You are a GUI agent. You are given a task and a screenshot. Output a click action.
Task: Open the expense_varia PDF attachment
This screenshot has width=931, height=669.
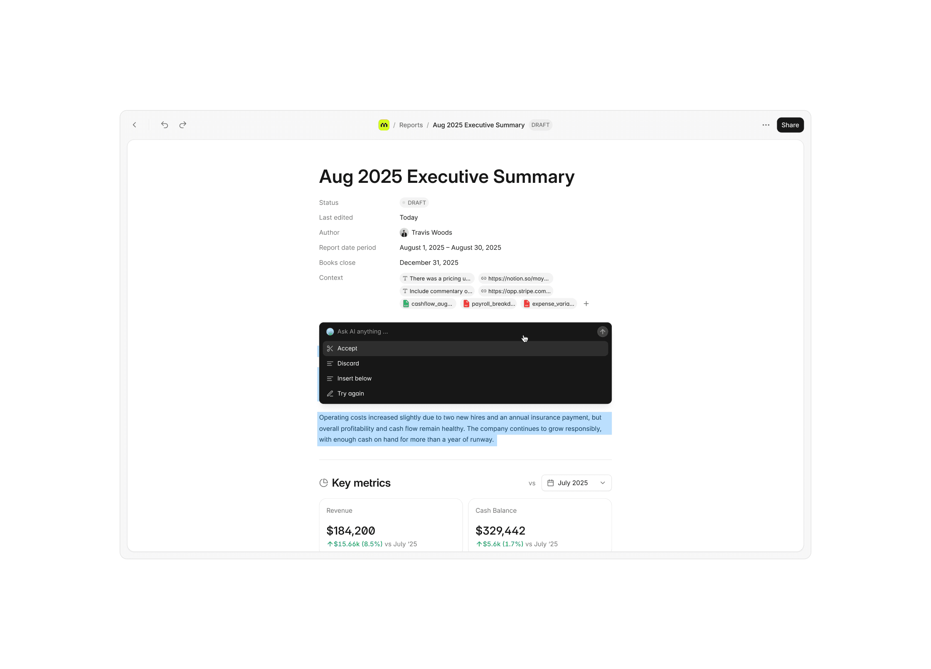[x=549, y=304]
